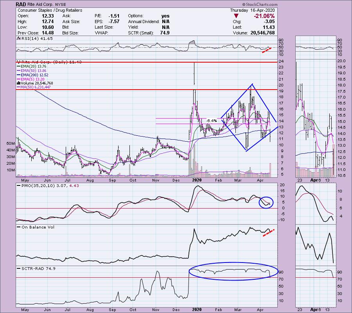Click the 50M volume axis label
Image resolution: width=352 pixels, height=313 pixels.
click(11, 144)
